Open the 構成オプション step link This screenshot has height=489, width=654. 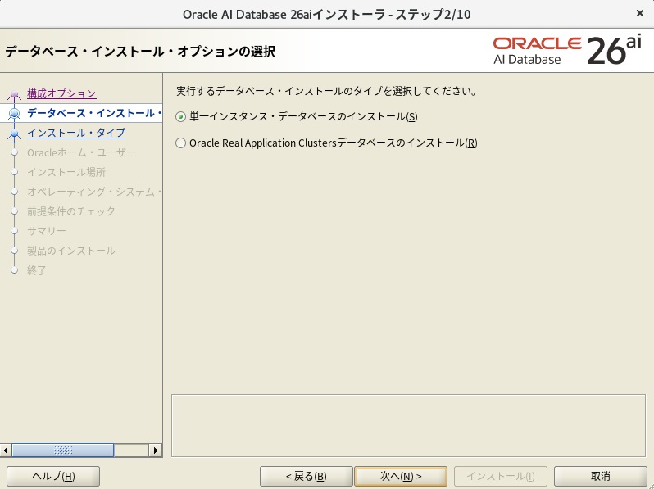point(61,93)
